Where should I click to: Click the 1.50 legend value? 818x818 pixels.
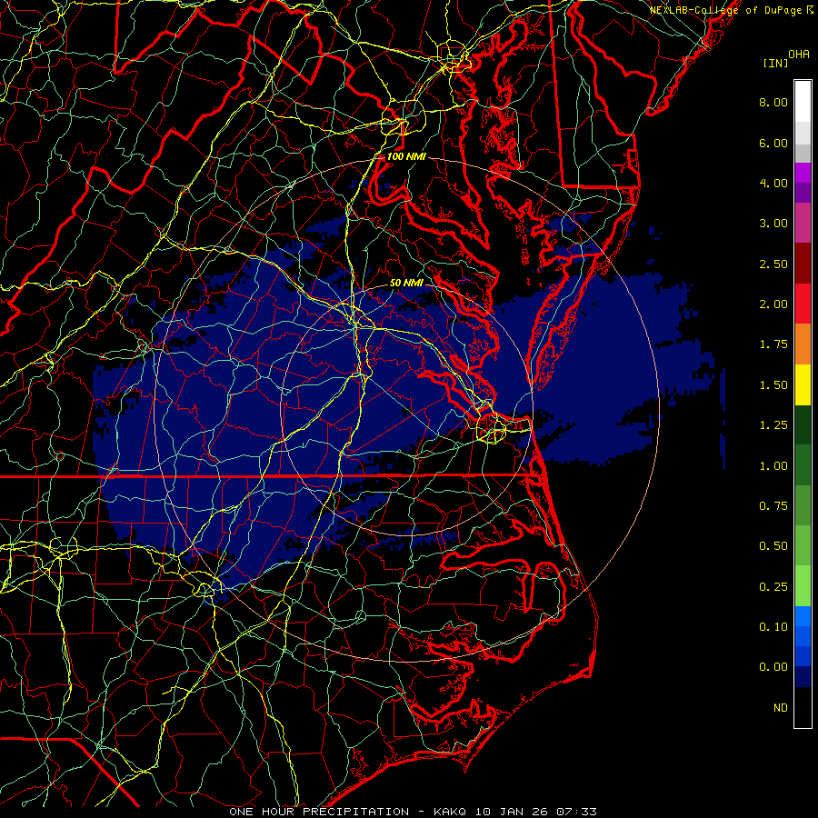773,385
